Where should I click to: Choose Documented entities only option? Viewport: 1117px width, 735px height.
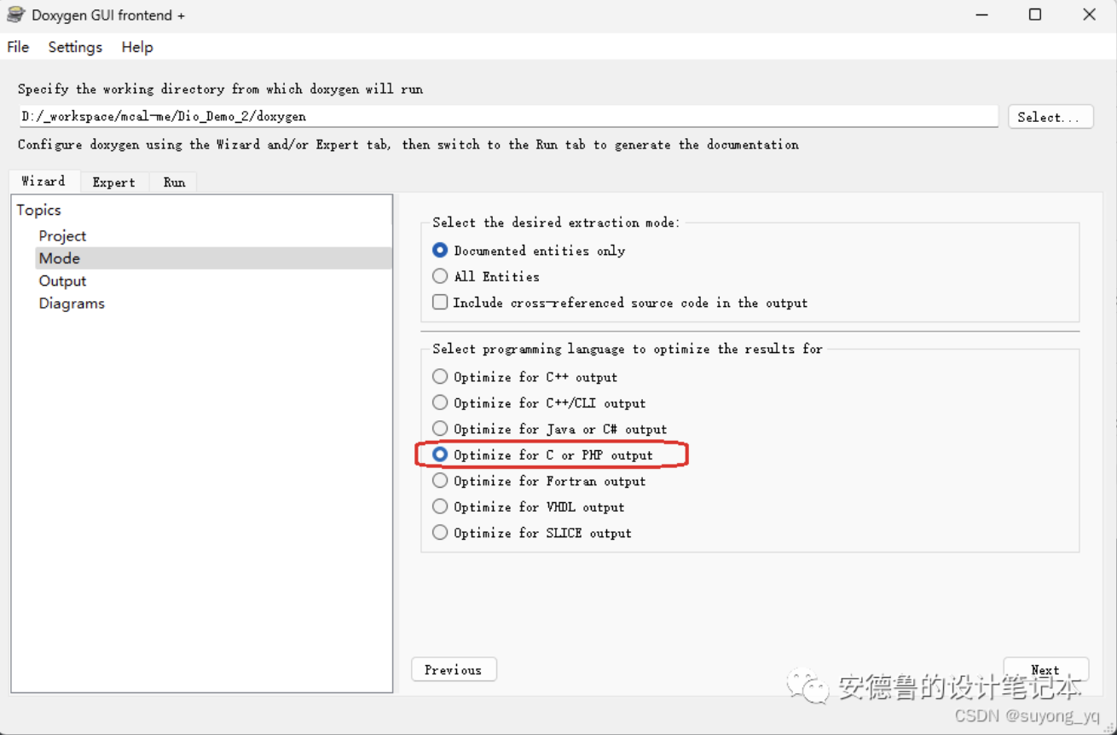pyautogui.click(x=529, y=251)
